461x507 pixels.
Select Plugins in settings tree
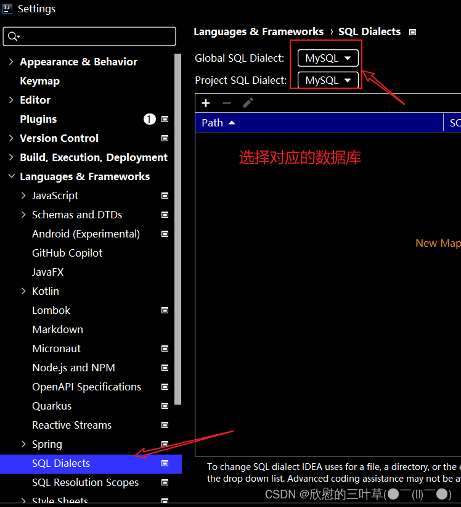pos(38,119)
